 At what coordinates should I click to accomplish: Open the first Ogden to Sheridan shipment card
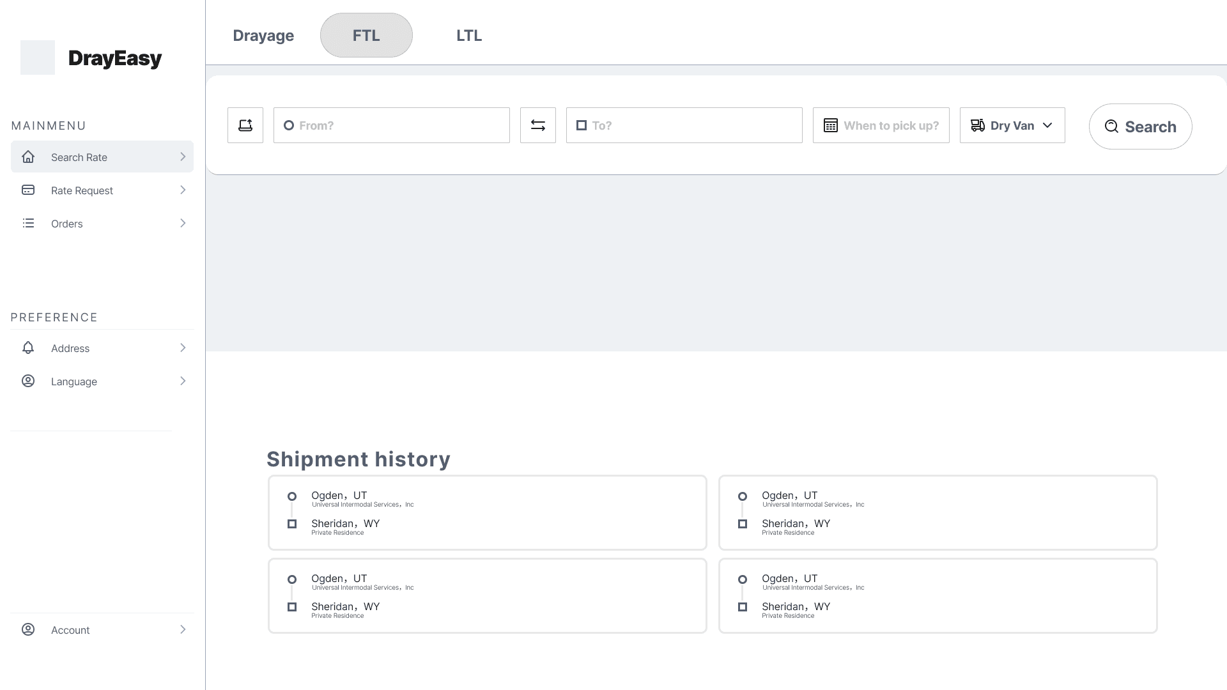pyautogui.click(x=487, y=512)
